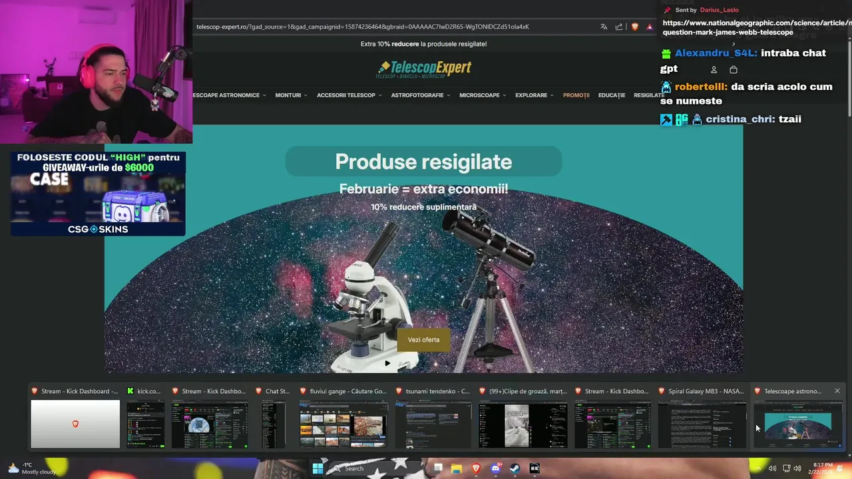Screen dimensions: 852x479
Task: Select the Chat St... window preview
Action: [274, 416]
